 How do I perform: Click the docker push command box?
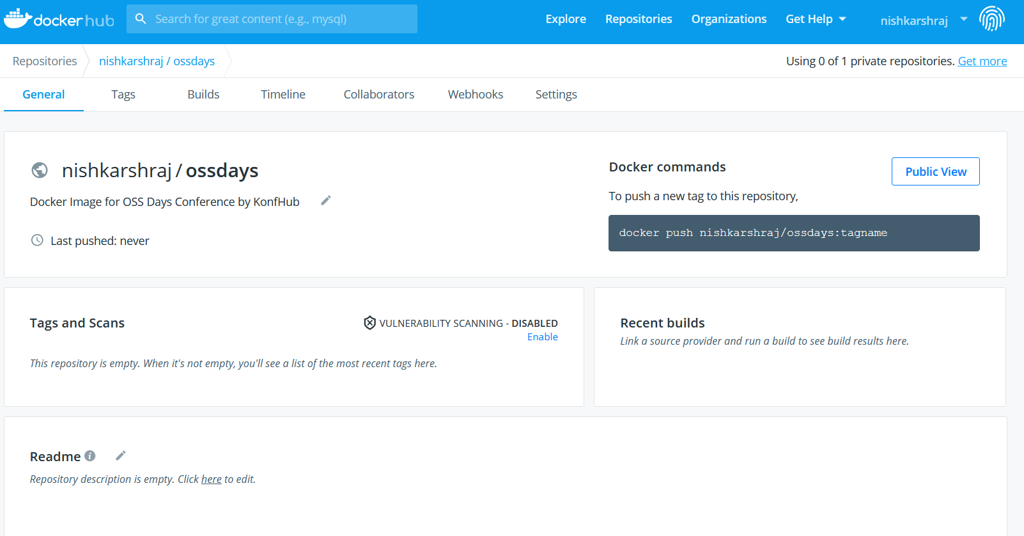794,233
